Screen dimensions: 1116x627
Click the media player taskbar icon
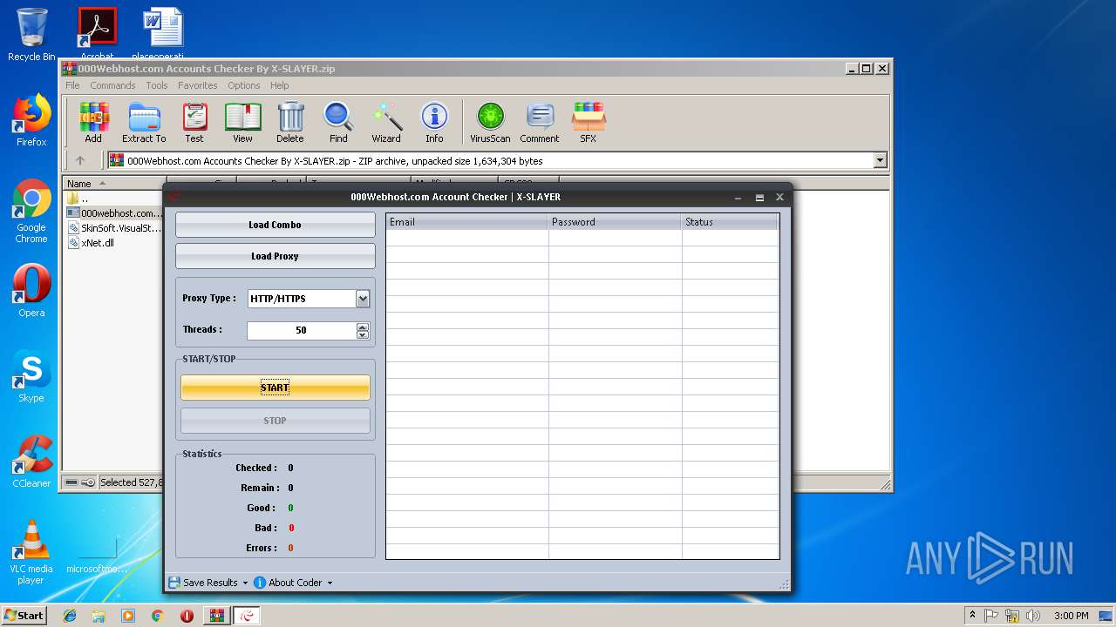(128, 616)
